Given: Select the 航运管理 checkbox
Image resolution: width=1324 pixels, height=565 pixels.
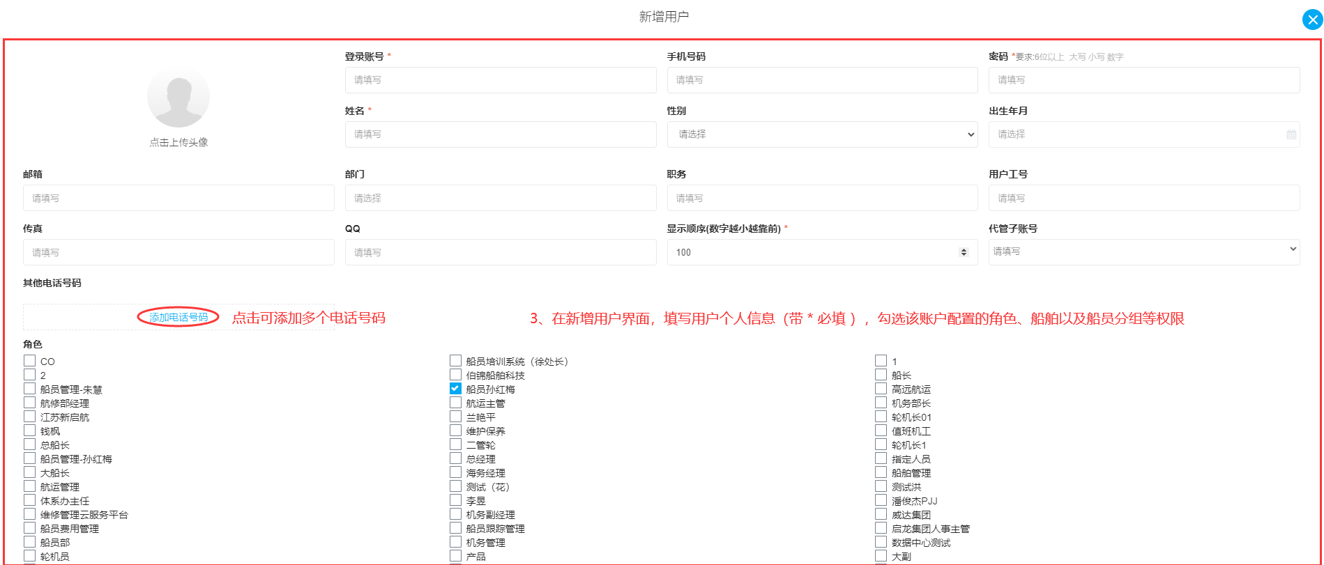Looking at the screenshot, I should pyautogui.click(x=29, y=486).
